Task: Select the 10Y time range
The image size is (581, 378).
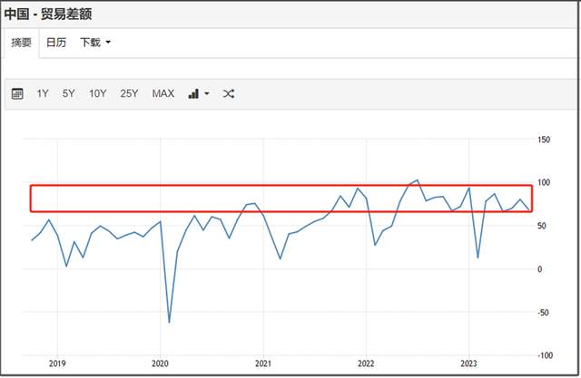Action: (97, 93)
